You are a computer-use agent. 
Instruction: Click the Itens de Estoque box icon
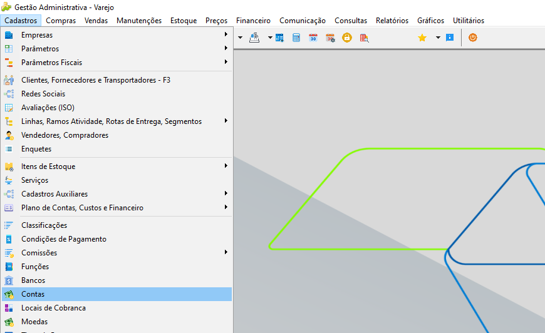point(9,166)
